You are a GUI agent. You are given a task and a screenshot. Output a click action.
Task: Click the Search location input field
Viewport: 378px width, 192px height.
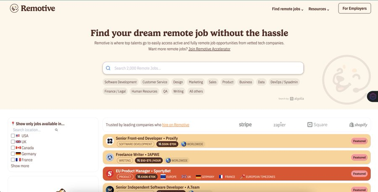[32, 130]
